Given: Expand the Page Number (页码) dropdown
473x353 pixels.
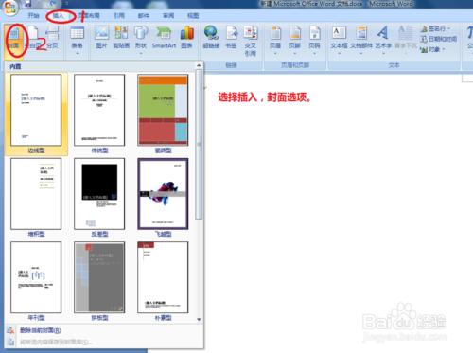Looking at the screenshot, I should pos(314,40).
